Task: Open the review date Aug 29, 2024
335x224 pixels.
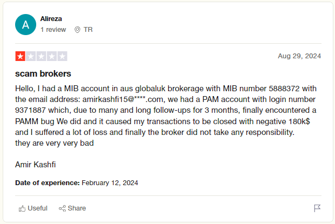Action: click(299, 56)
